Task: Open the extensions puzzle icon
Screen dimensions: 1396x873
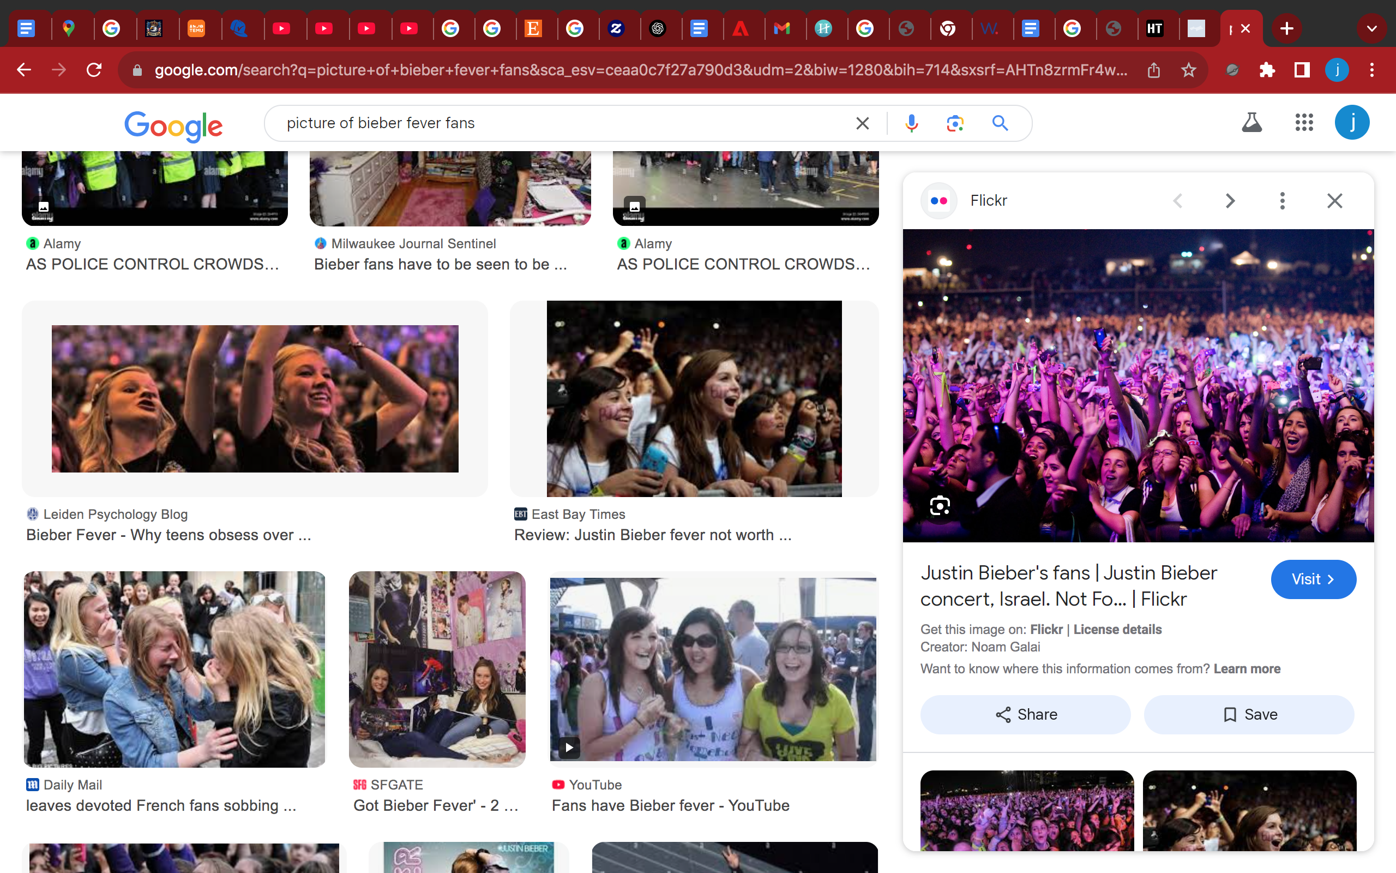Action: (1267, 70)
